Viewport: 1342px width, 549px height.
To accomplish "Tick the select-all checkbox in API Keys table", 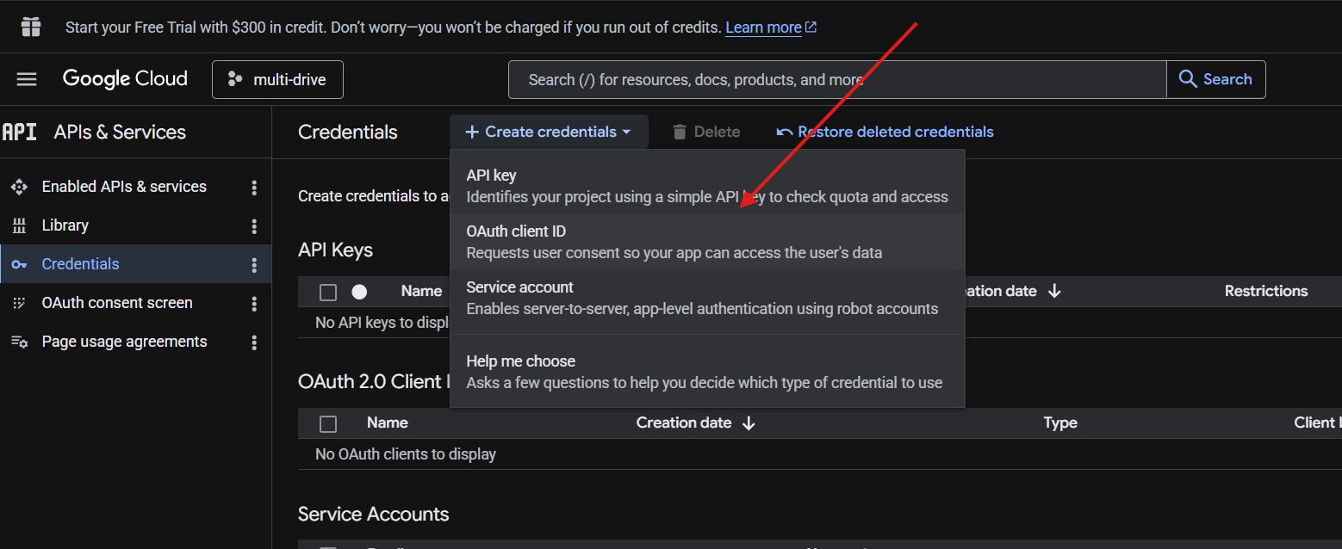I will coord(328,293).
